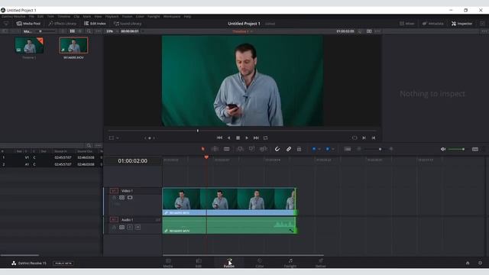
Task: Switch to the Edit page
Action: [x=199, y=263]
